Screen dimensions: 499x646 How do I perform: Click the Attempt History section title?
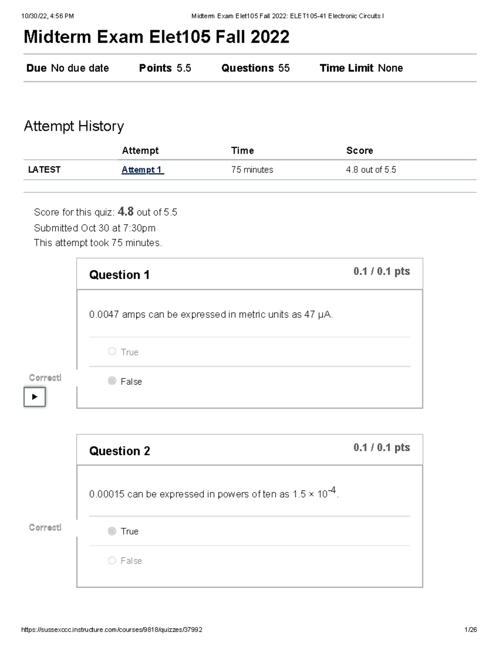[x=74, y=126]
